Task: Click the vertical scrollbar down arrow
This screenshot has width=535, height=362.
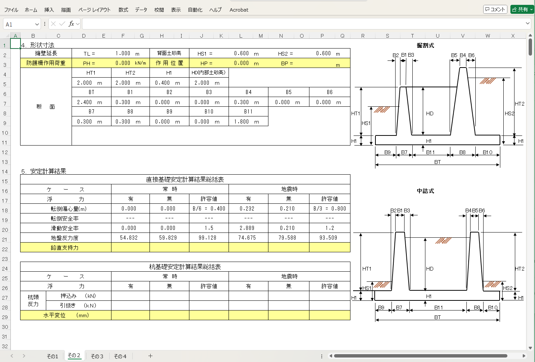Action: tap(530, 348)
